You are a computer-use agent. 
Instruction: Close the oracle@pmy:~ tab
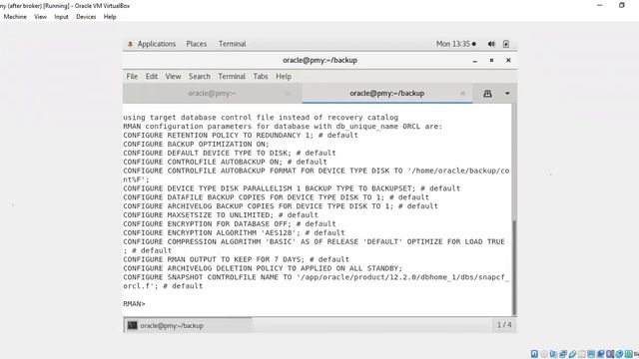(x=288, y=93)
